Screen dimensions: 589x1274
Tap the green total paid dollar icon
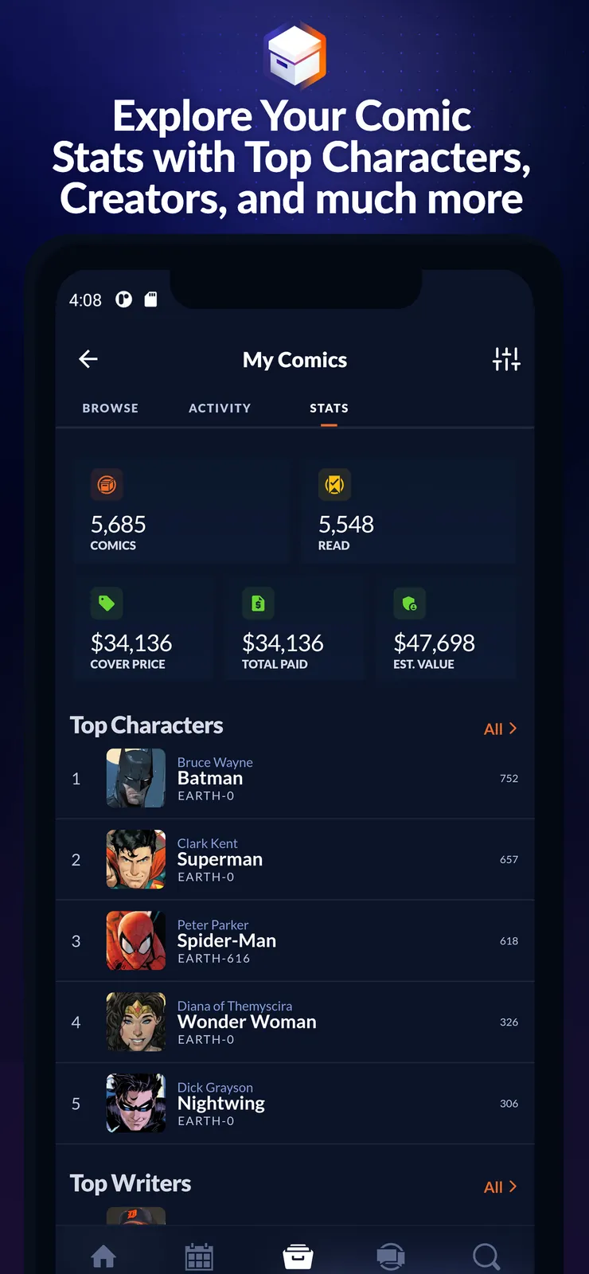click(258, 604)
